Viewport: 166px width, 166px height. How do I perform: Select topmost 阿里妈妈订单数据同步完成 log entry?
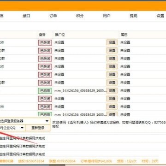(x=23, y=138)
